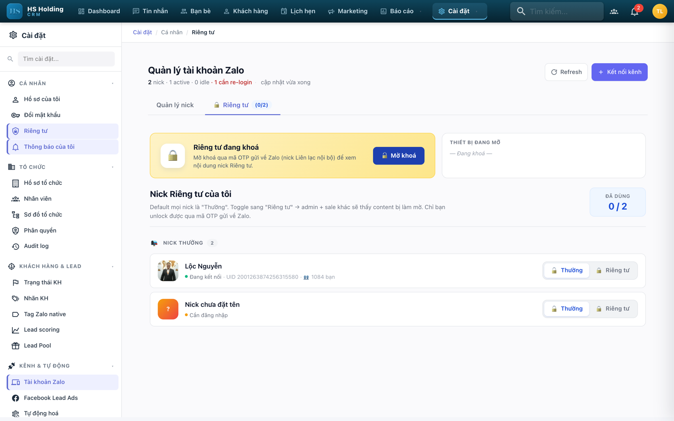This screenshot has width=674, height=421.
Task: Set Nick chưa đặt tên to Thường
Action: click(x=567, y=309)
